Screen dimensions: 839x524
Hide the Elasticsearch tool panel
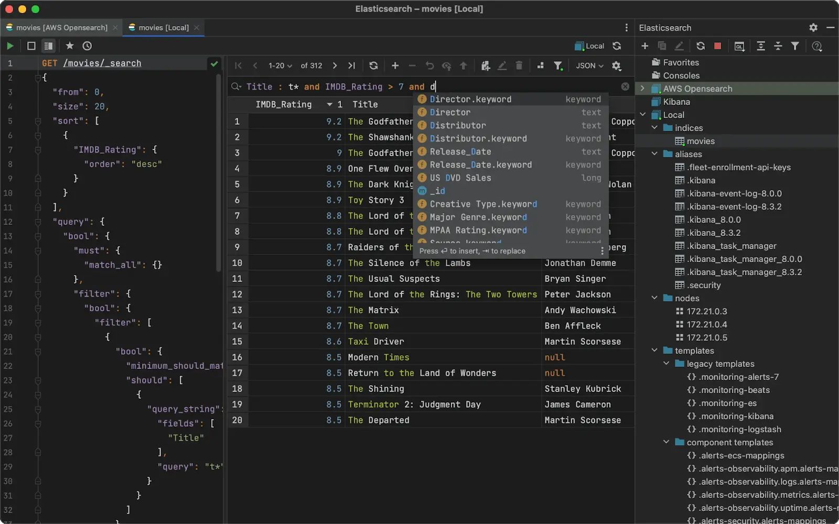point(830,28)
